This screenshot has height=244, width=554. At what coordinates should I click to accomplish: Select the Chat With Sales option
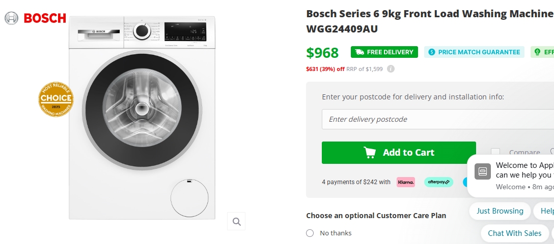514,233
